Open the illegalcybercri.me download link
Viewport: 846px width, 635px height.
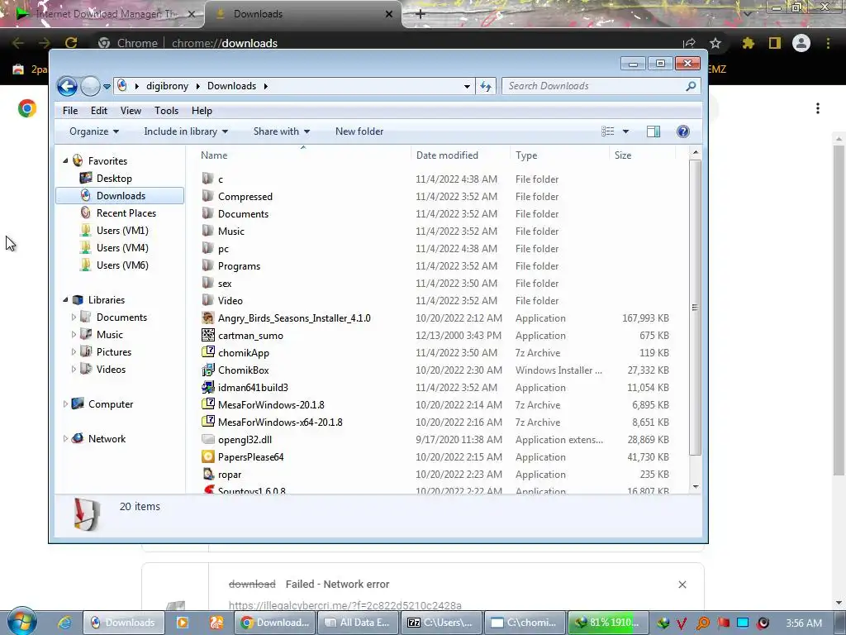click(345, 605)
